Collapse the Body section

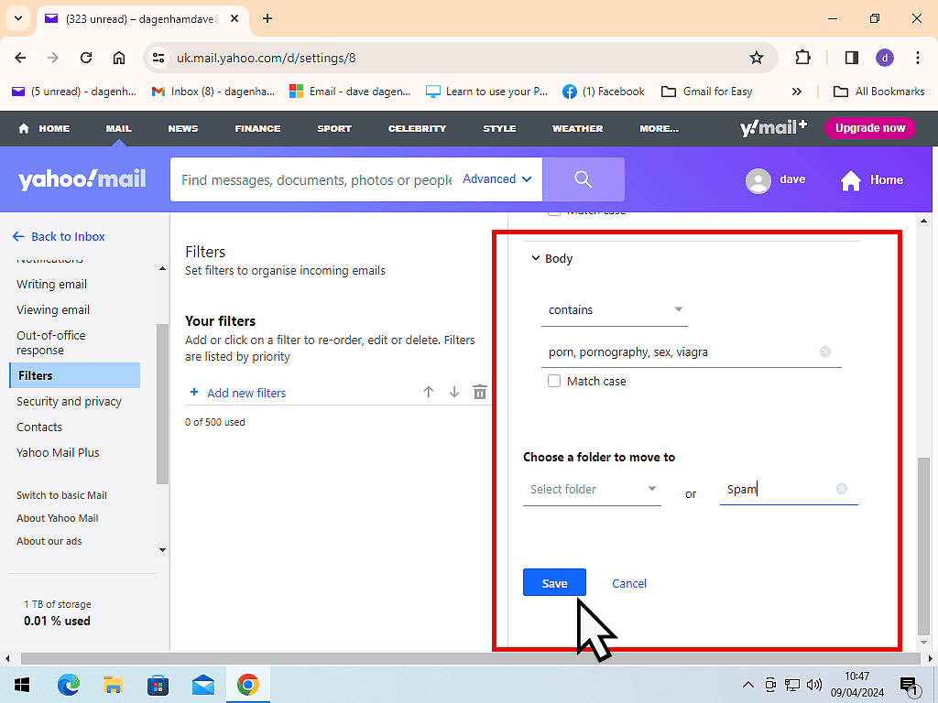[x=536, y=258]
